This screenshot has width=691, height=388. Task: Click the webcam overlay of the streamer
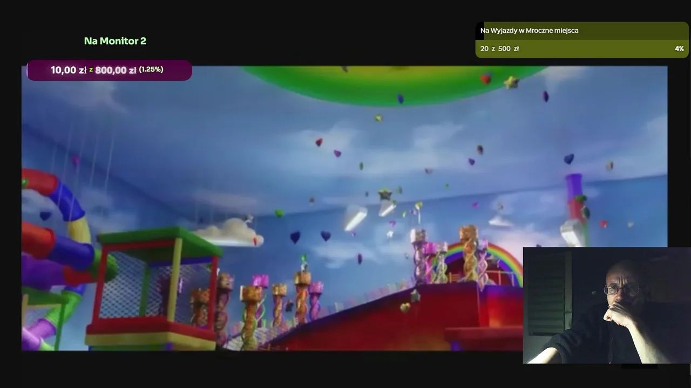click(607, 306)
